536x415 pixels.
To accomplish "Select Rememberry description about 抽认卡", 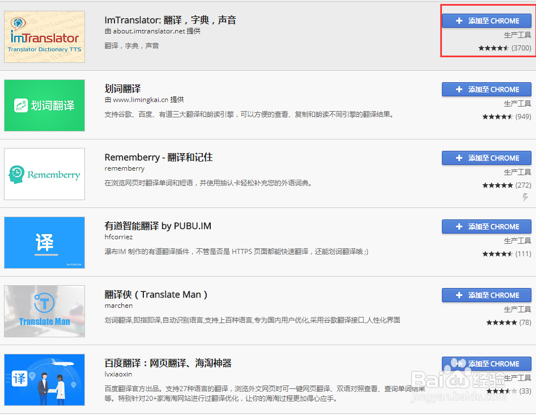I will click(209, 183).
